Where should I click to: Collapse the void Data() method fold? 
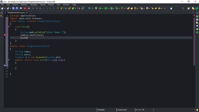coord(9,26)
